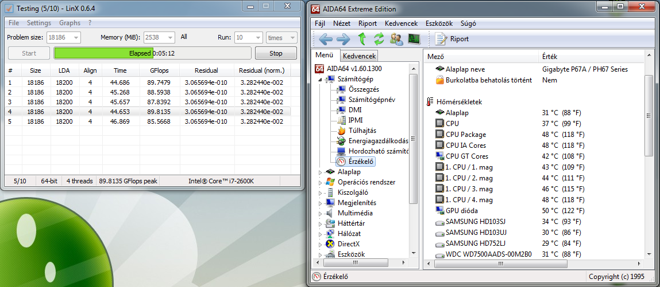Open the Súgó menu in AIDA64

pyautogui.click(x=469, y=23)
